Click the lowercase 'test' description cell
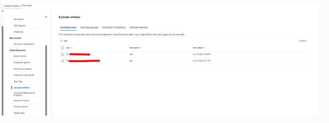This screenshot has height=123, width=329. click(x=131, y=61)
